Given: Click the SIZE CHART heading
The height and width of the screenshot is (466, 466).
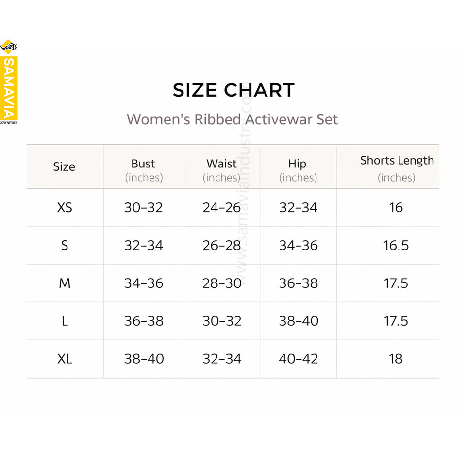Looking at the screenshot, I should coord(233,90).
